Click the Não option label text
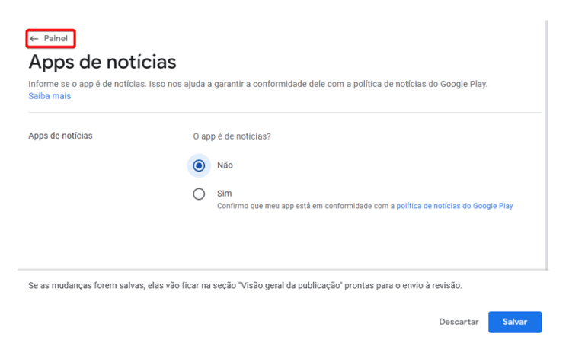Image resolution: width=585 pixels, height=353 pixels. [225, 165]
